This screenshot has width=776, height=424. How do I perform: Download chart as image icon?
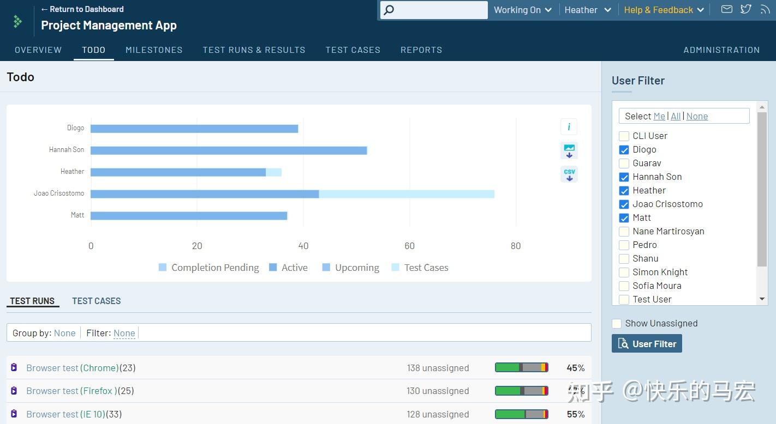click(569, 151)
